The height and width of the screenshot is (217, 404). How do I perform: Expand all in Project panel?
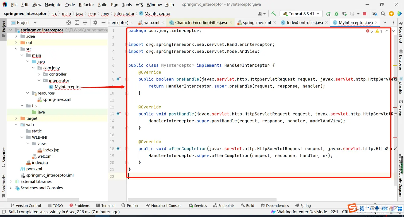pos(77,22)
